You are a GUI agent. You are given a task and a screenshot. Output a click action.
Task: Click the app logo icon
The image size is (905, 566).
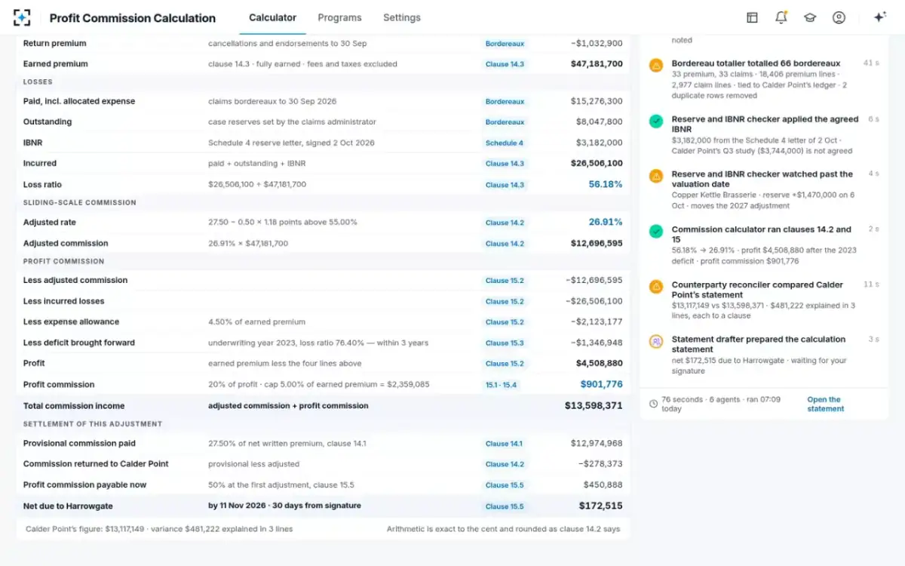click(22, 17)
